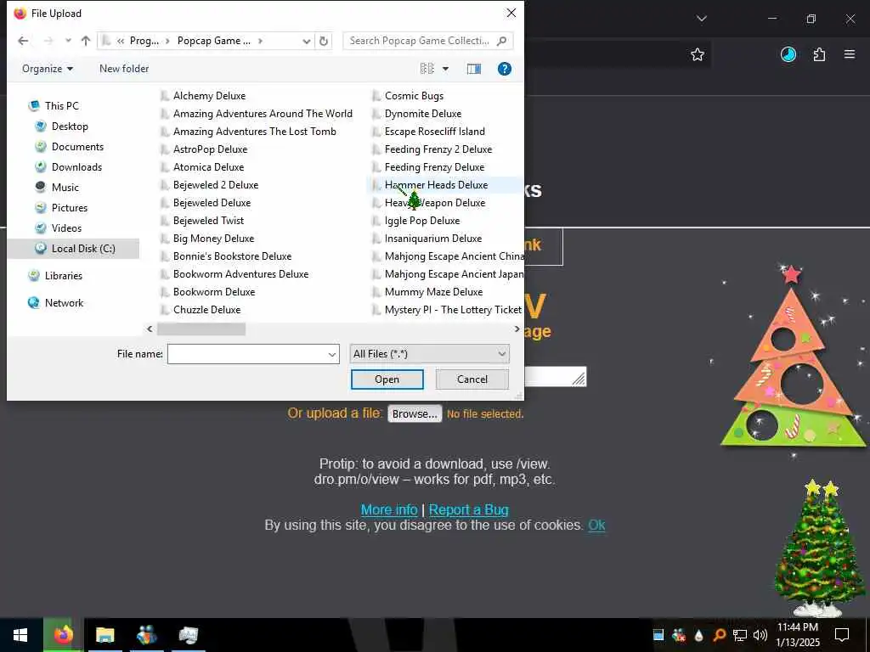Refresh the Popcap Game Collection folder listing
Image resolution: width=870 pixels, height=652 pixels.
tap(324, 41)
